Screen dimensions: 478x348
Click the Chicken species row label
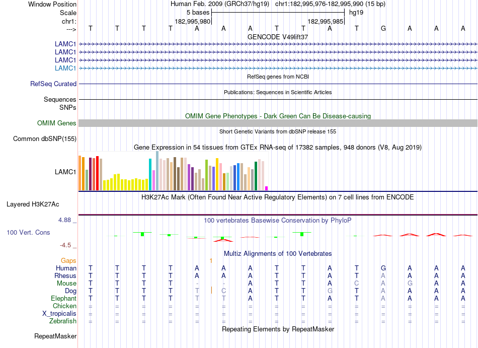click(64, 306)
